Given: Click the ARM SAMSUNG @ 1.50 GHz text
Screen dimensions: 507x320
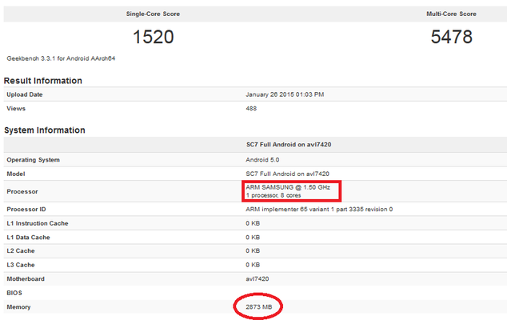Looking at the screenshot, I should 287,187.
